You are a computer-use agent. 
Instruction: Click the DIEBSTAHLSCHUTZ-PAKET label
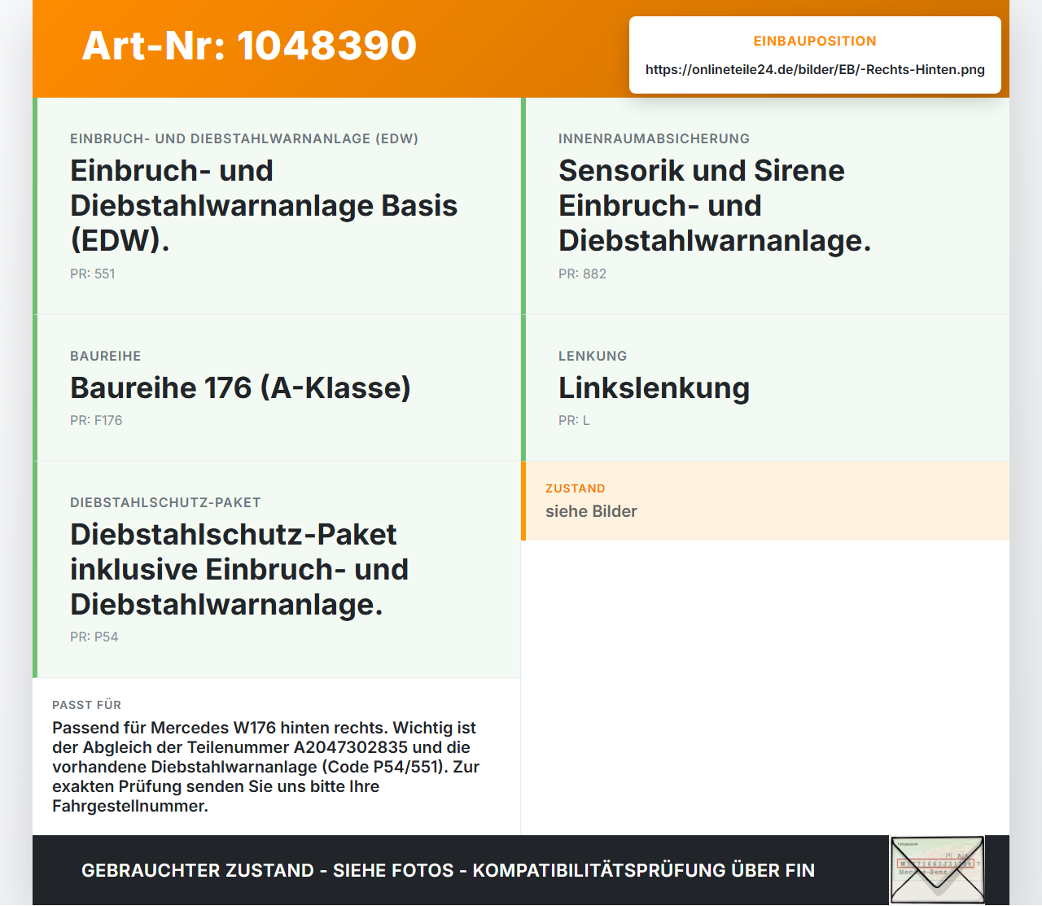pos(165,502)
